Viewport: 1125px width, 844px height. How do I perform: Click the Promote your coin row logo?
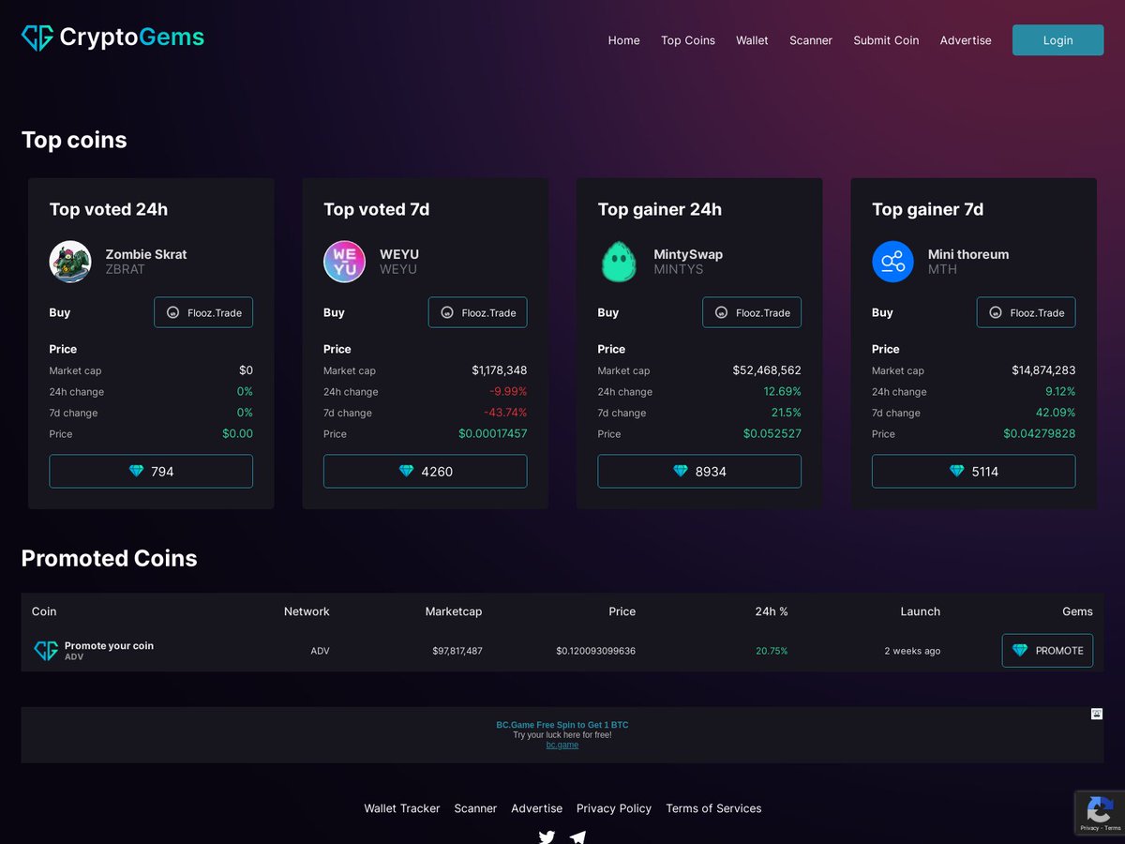coord(46,651)
